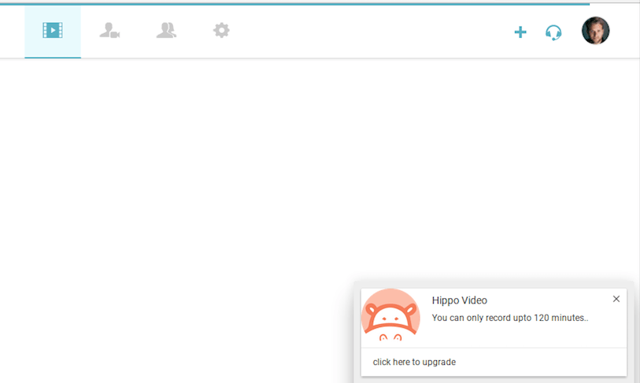Open the video library tab

53,31
